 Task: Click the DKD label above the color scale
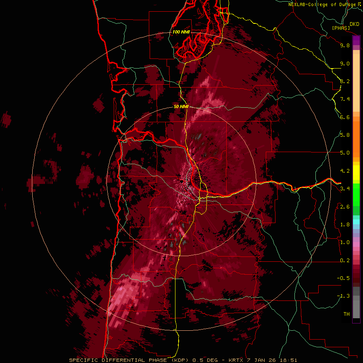pyautogui.click(x=355, y=24)
